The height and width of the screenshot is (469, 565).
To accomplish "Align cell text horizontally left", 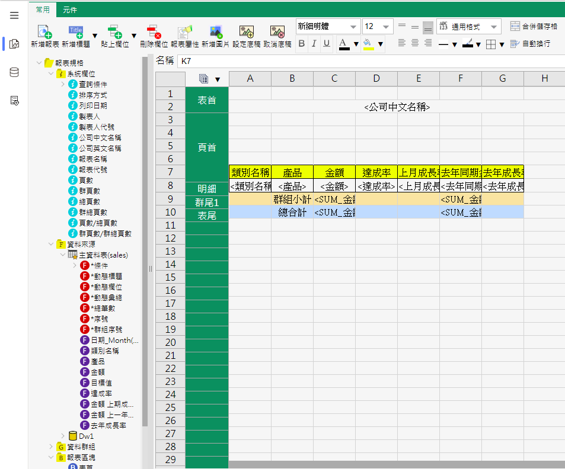I will click(402, 43).
